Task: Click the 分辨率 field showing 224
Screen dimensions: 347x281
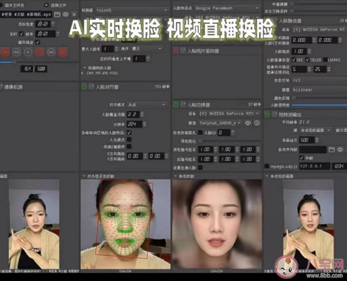Action: pyautogui.click(x=134, y=124)
